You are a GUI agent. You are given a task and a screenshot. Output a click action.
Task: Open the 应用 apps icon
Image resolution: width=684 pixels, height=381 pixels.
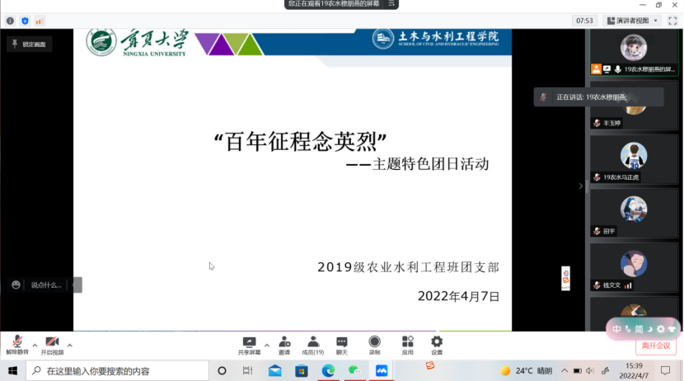point(407,344)
